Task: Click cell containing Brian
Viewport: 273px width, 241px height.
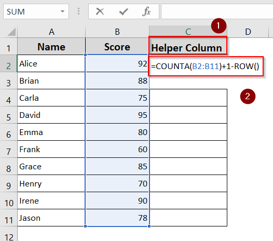Action: pyautogui.click(x=51, y=81)
